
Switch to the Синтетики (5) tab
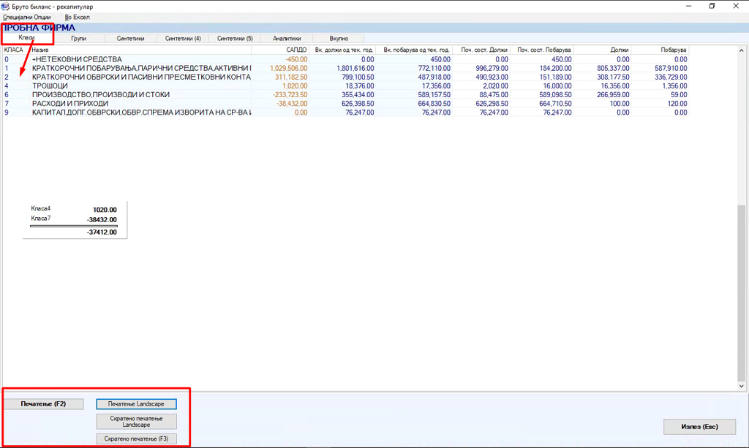tap(235, 38)
